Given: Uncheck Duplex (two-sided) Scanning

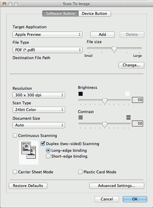Looking at the screenshot, I should pyautogui.click(x=42, y=144).
